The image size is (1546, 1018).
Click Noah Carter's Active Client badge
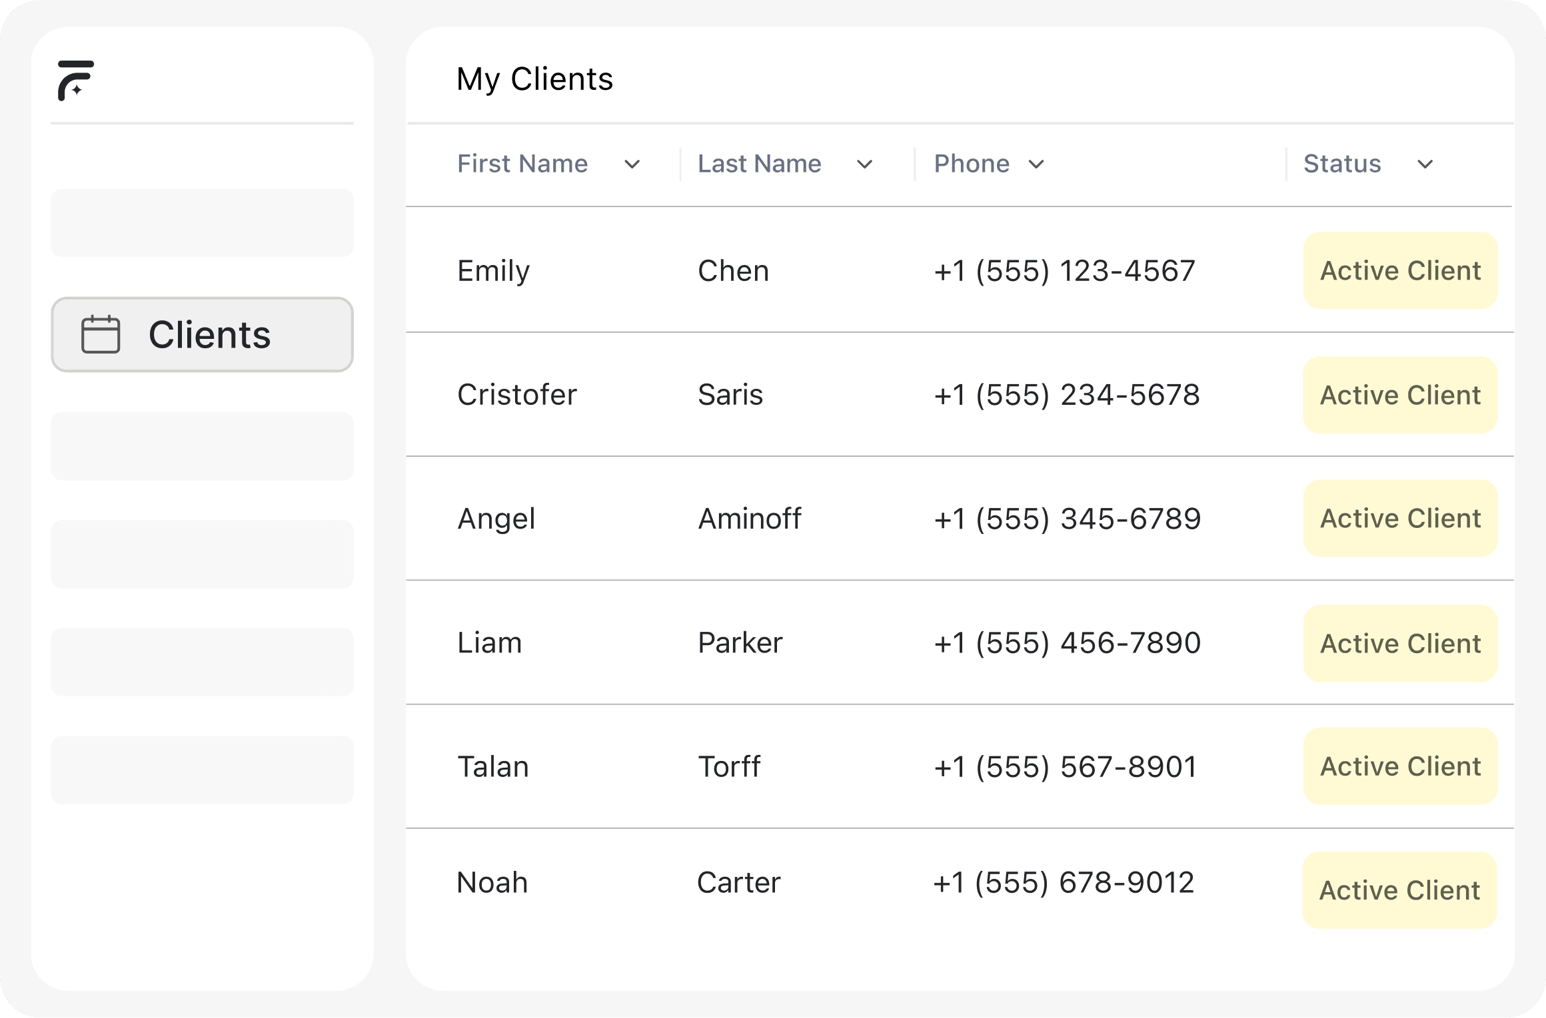[1399, 890]
